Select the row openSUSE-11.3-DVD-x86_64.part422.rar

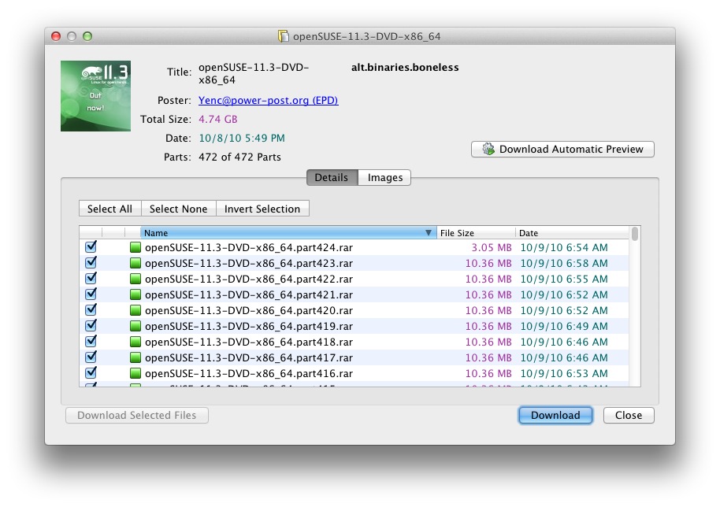[354, 279]
